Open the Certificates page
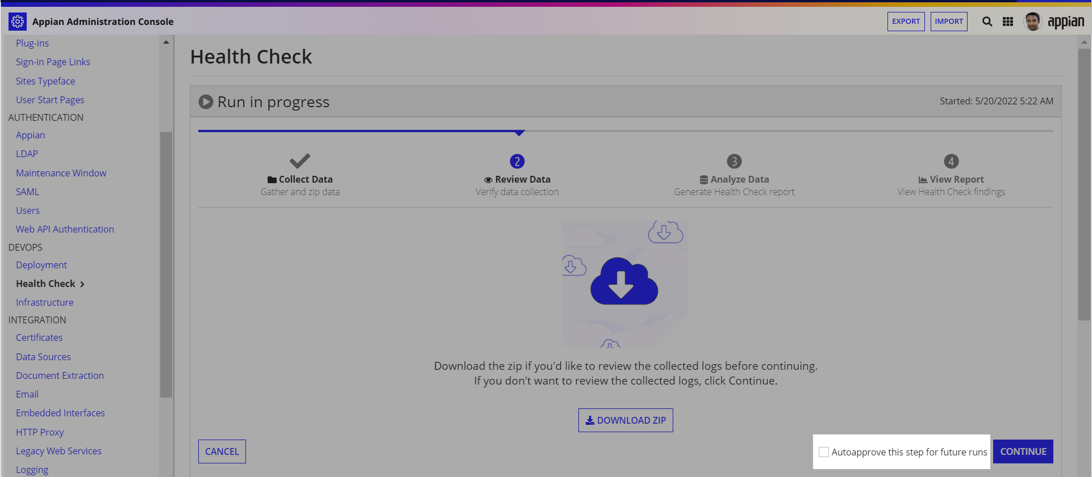1092x477 pixels. click(x=39, y=337)
